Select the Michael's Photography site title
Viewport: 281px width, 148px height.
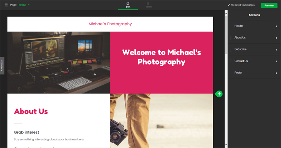point(110,24)
